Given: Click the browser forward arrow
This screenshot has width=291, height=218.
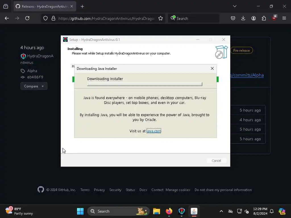Looking at the screenshot, I should (17, 18).
